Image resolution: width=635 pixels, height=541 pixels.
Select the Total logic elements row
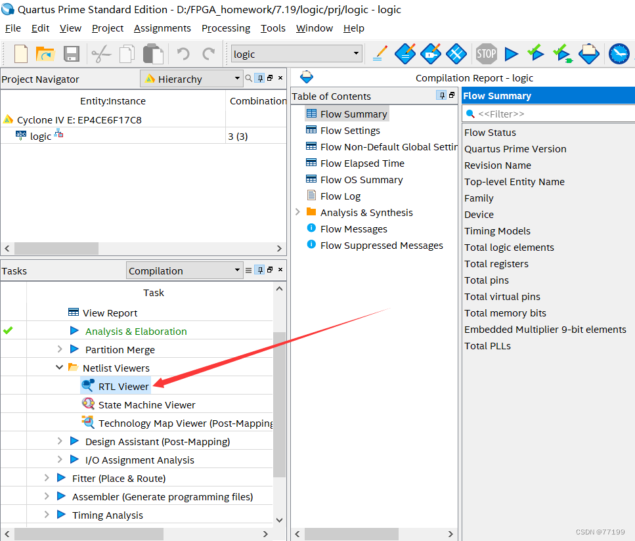509,247
